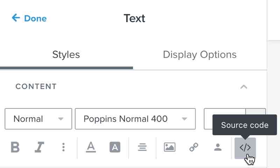Viewport: 280px width, 168px height.
Task: Open the text background color picker
Action: click(115, 147)
